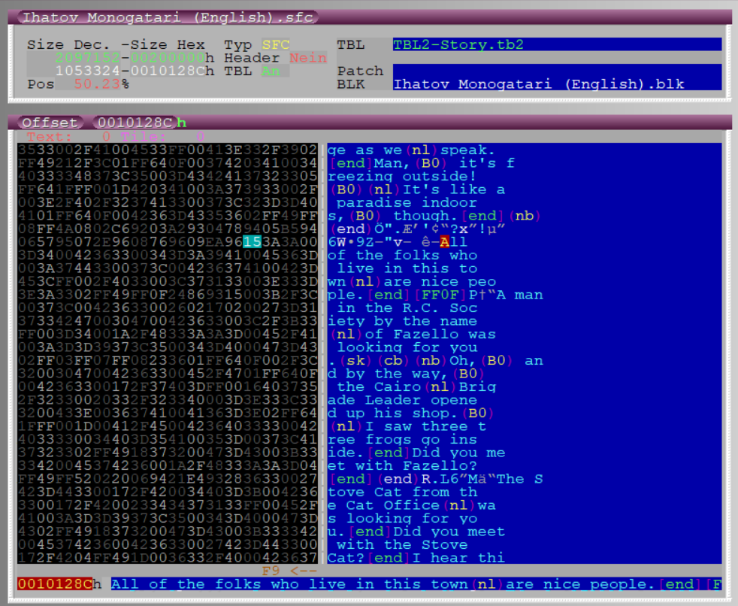Click the empty Patch field
This screenshot has width=738, height=606.
pos(556,71)
